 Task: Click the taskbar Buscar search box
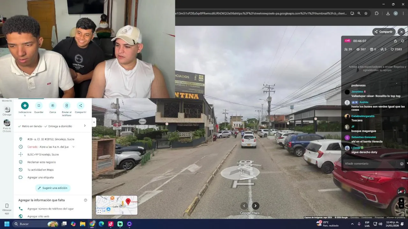[x=36, y=224]
